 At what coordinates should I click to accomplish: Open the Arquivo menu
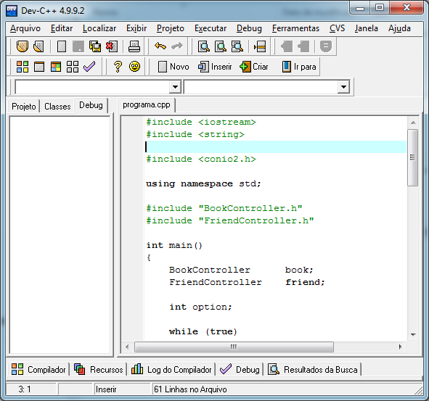coord(25,28)
